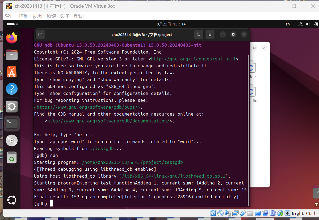319x220 pixels.
Task: Click the network status icon in top bar
Action: pos(301,24)
